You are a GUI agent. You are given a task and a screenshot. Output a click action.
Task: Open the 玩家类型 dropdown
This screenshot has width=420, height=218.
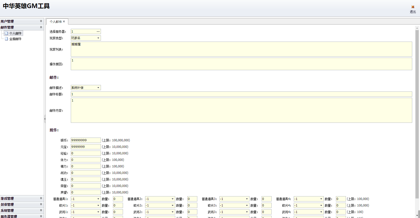coord(98,38)
